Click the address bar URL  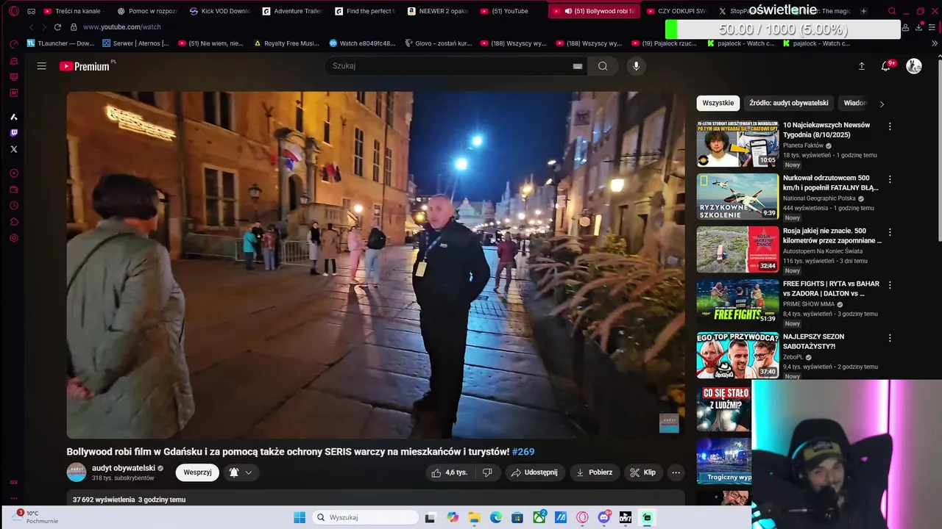121,27
